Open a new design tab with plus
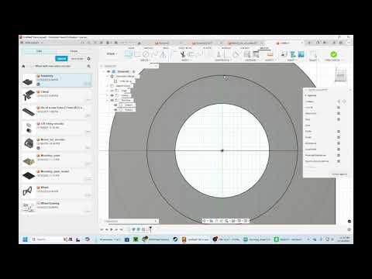372x279 pixels. pos(309,43)
